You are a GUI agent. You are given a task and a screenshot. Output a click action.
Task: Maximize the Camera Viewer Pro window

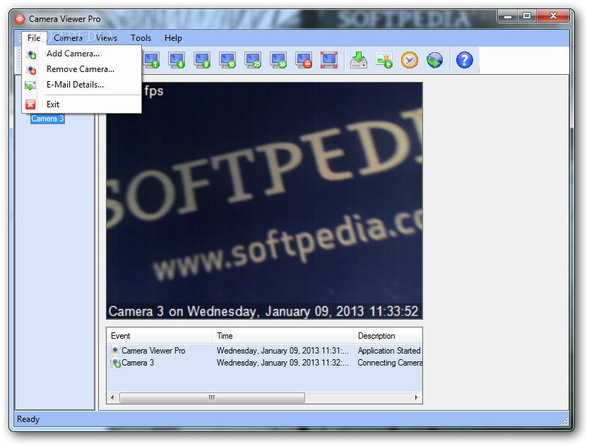(527, 16)
